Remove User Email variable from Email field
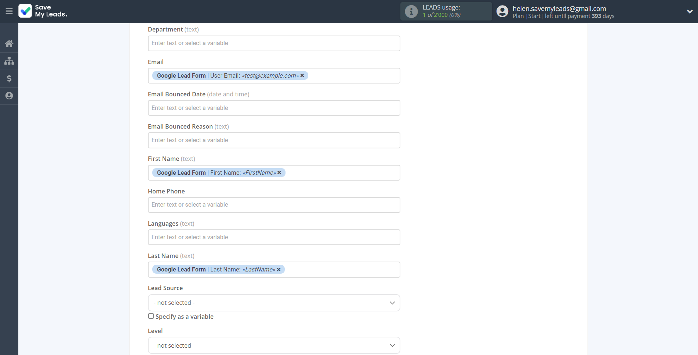This screenshot has width=698, height=355. [302, 75]
